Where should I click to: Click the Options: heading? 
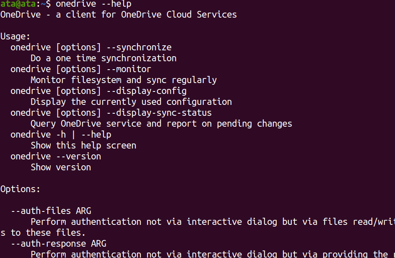tap(20, 189)
